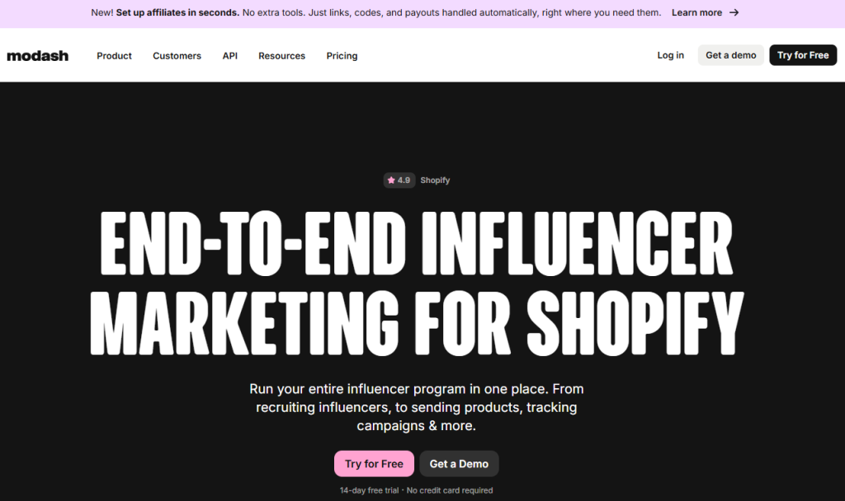The image size is (845, 501).
Task: Click the pink Try for Free button
Action: 374,464
